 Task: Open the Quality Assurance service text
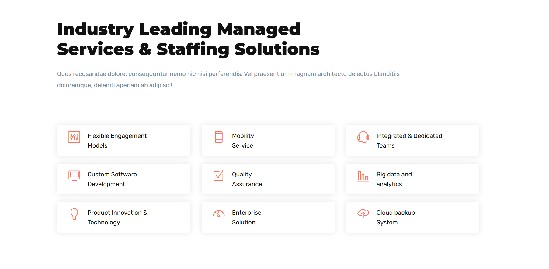(x=247, y=179)
